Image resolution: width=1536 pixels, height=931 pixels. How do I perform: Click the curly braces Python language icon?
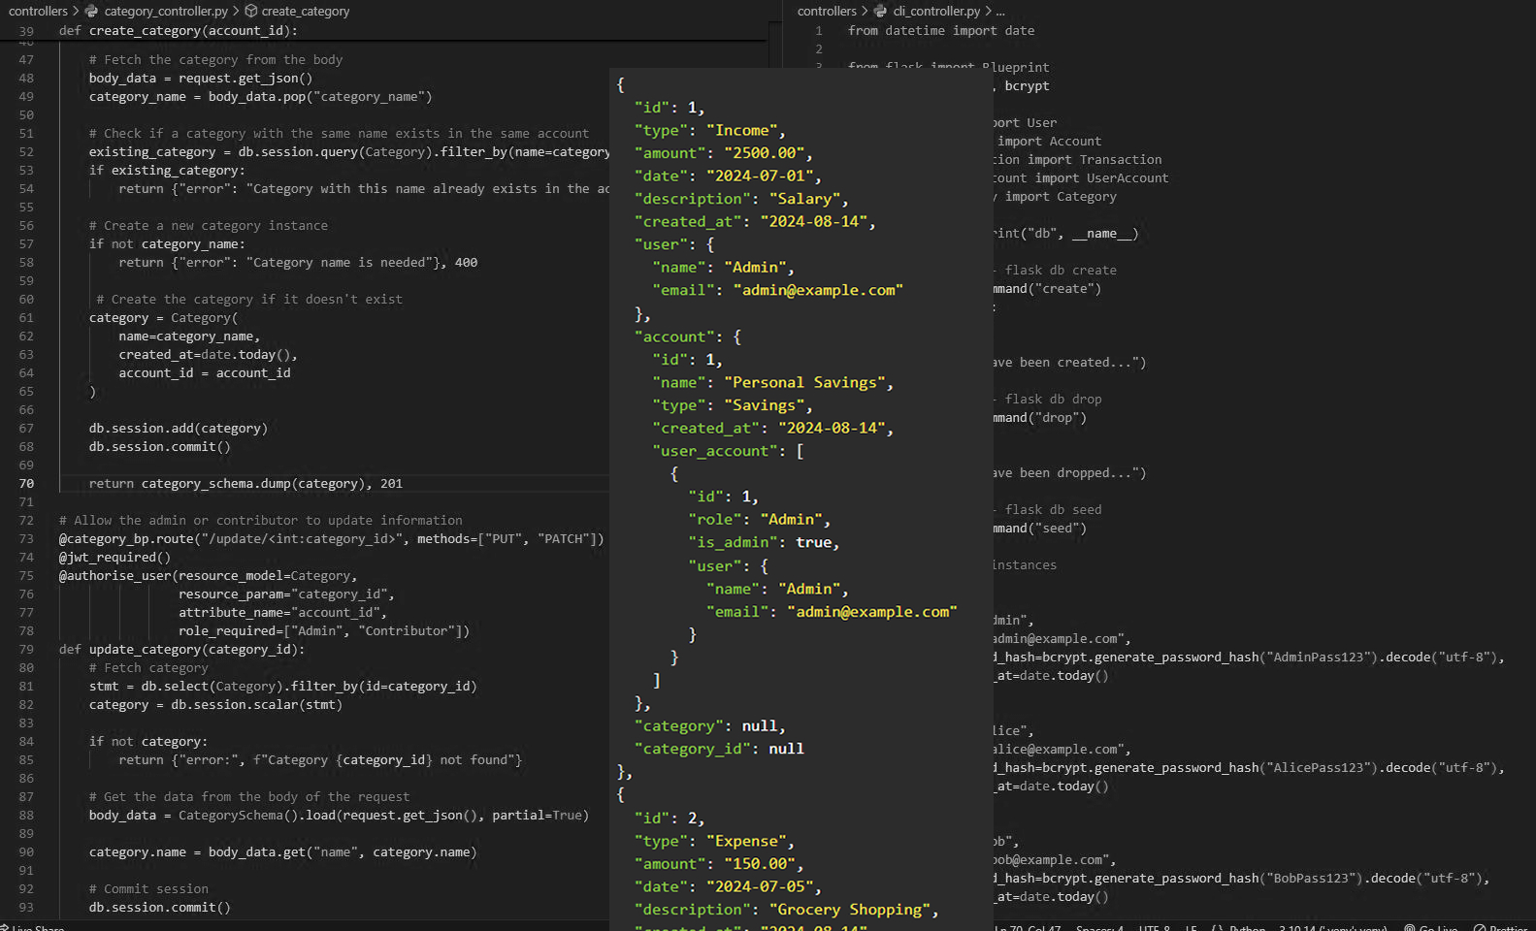[1217, 928]
